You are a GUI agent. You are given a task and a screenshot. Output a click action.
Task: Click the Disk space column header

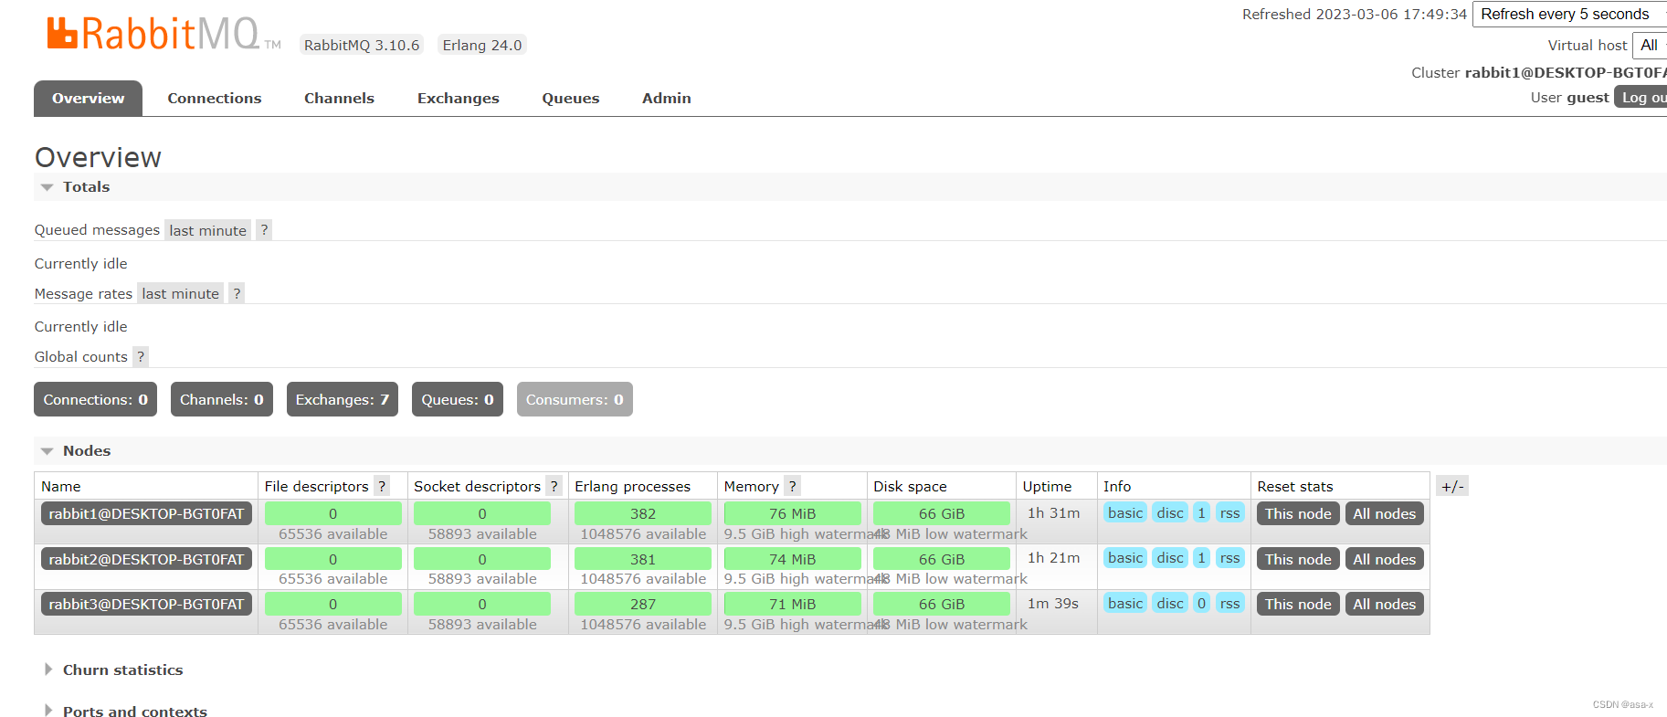(910, 486)
